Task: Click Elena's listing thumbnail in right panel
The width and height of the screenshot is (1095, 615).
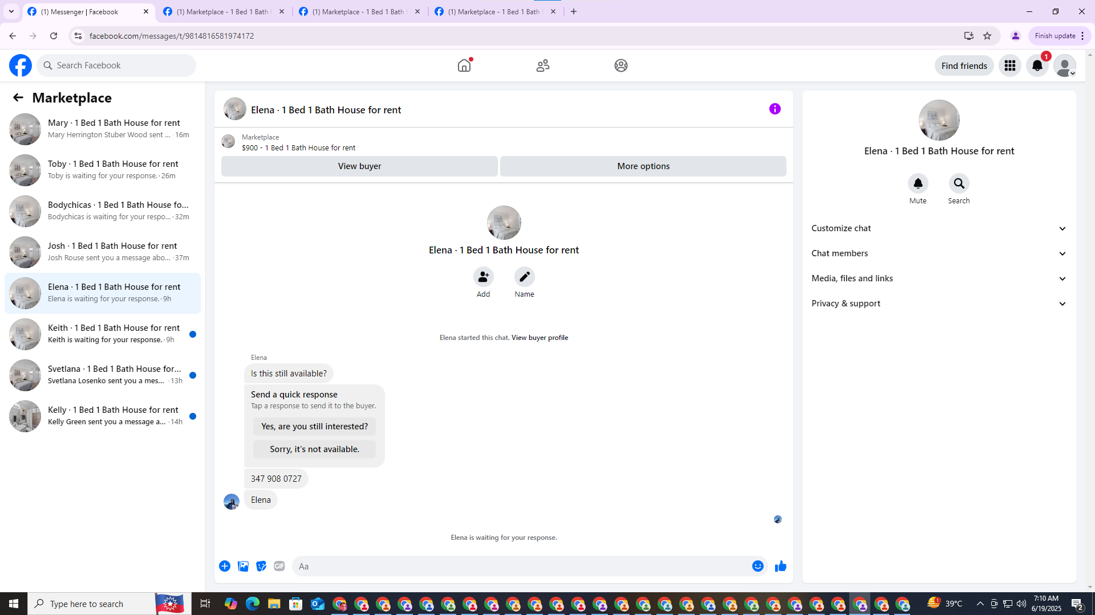Action: coord(939,120)
